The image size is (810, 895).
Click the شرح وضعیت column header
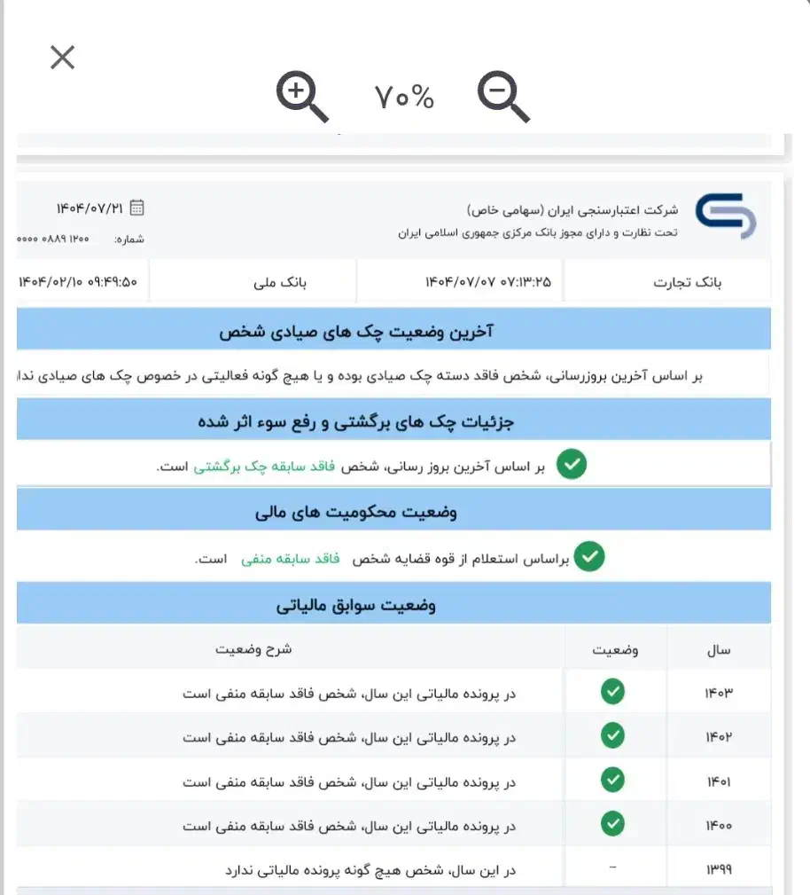(253, 649)
